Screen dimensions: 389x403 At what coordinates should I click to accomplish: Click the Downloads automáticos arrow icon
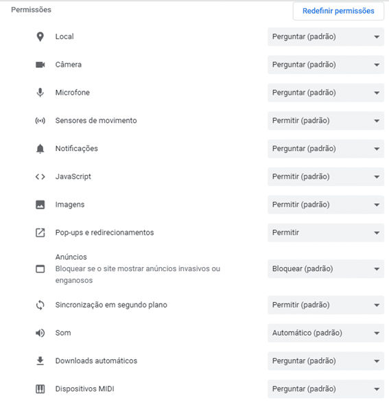pyautogui.click(x=40, y=361)
